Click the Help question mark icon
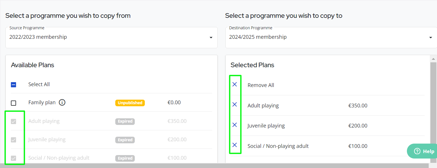The height and width of the screenshot is (168, 437). [417, 151]
